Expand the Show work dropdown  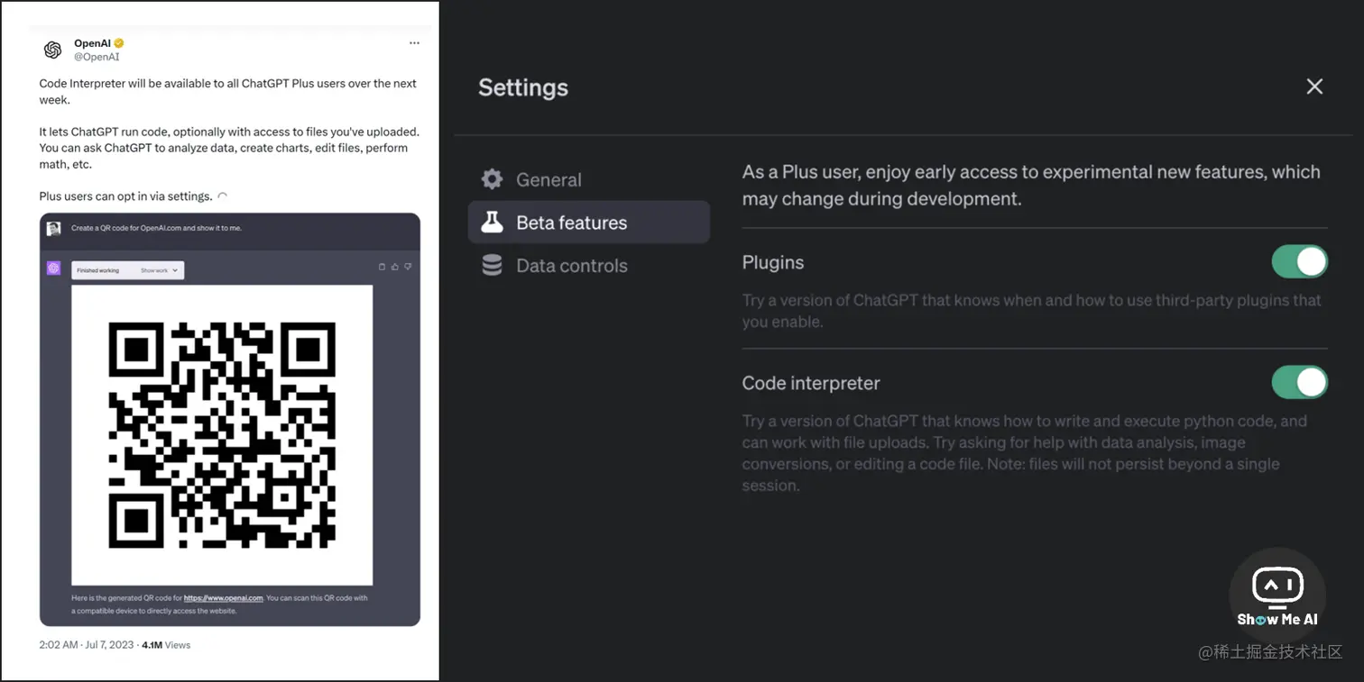pos(160,270)
